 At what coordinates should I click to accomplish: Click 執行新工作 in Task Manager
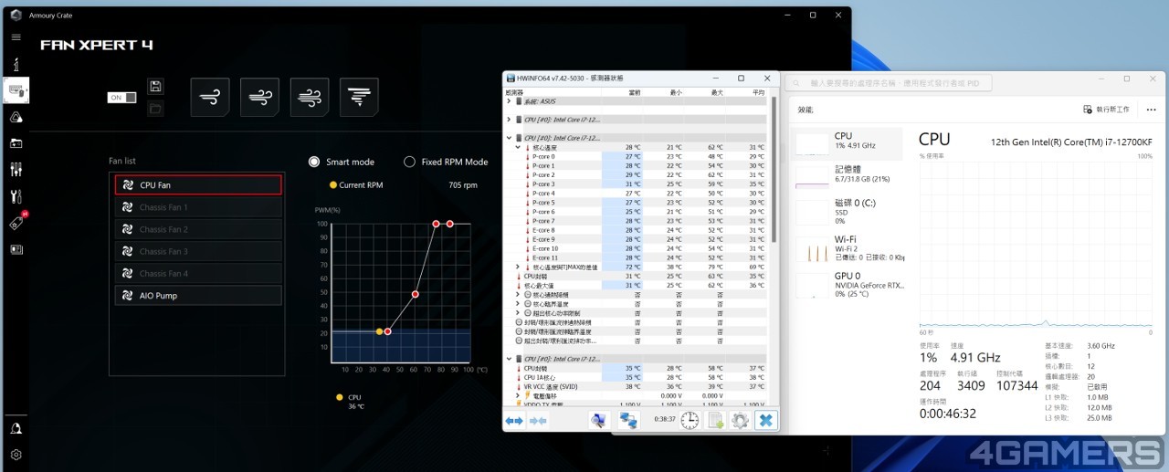pos(1106,109)
